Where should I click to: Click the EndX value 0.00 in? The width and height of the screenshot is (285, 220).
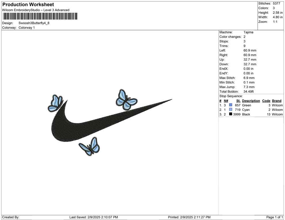coord(248,69)
